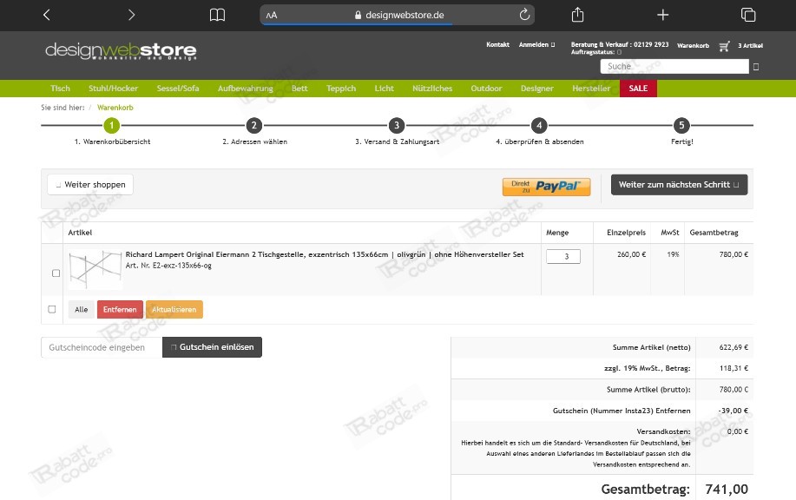Click the red Entfernen button
The image size is (796, 500).
click(x=120, y=310)
